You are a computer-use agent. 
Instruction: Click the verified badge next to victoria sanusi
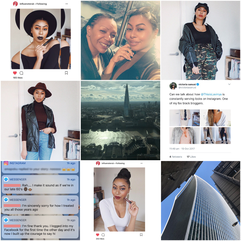point(198,84)
